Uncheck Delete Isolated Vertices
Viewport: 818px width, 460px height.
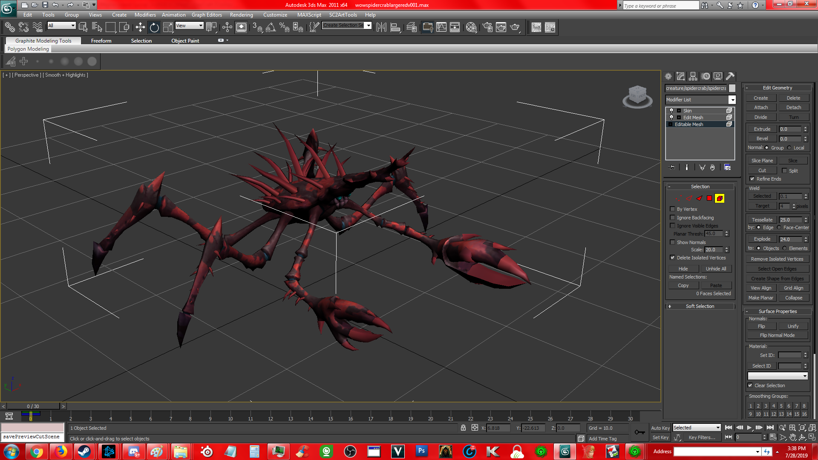(672, 258)
